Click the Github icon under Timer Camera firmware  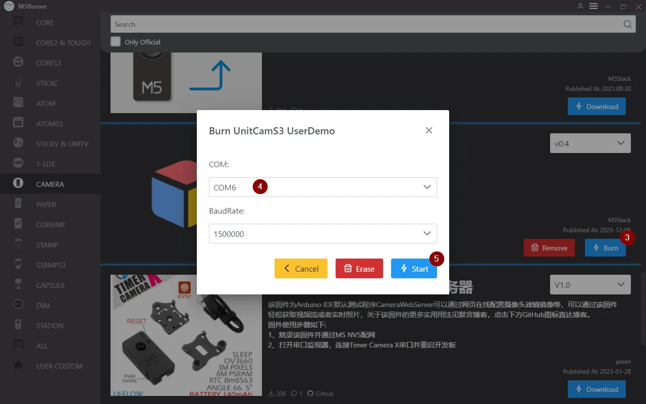310,393
